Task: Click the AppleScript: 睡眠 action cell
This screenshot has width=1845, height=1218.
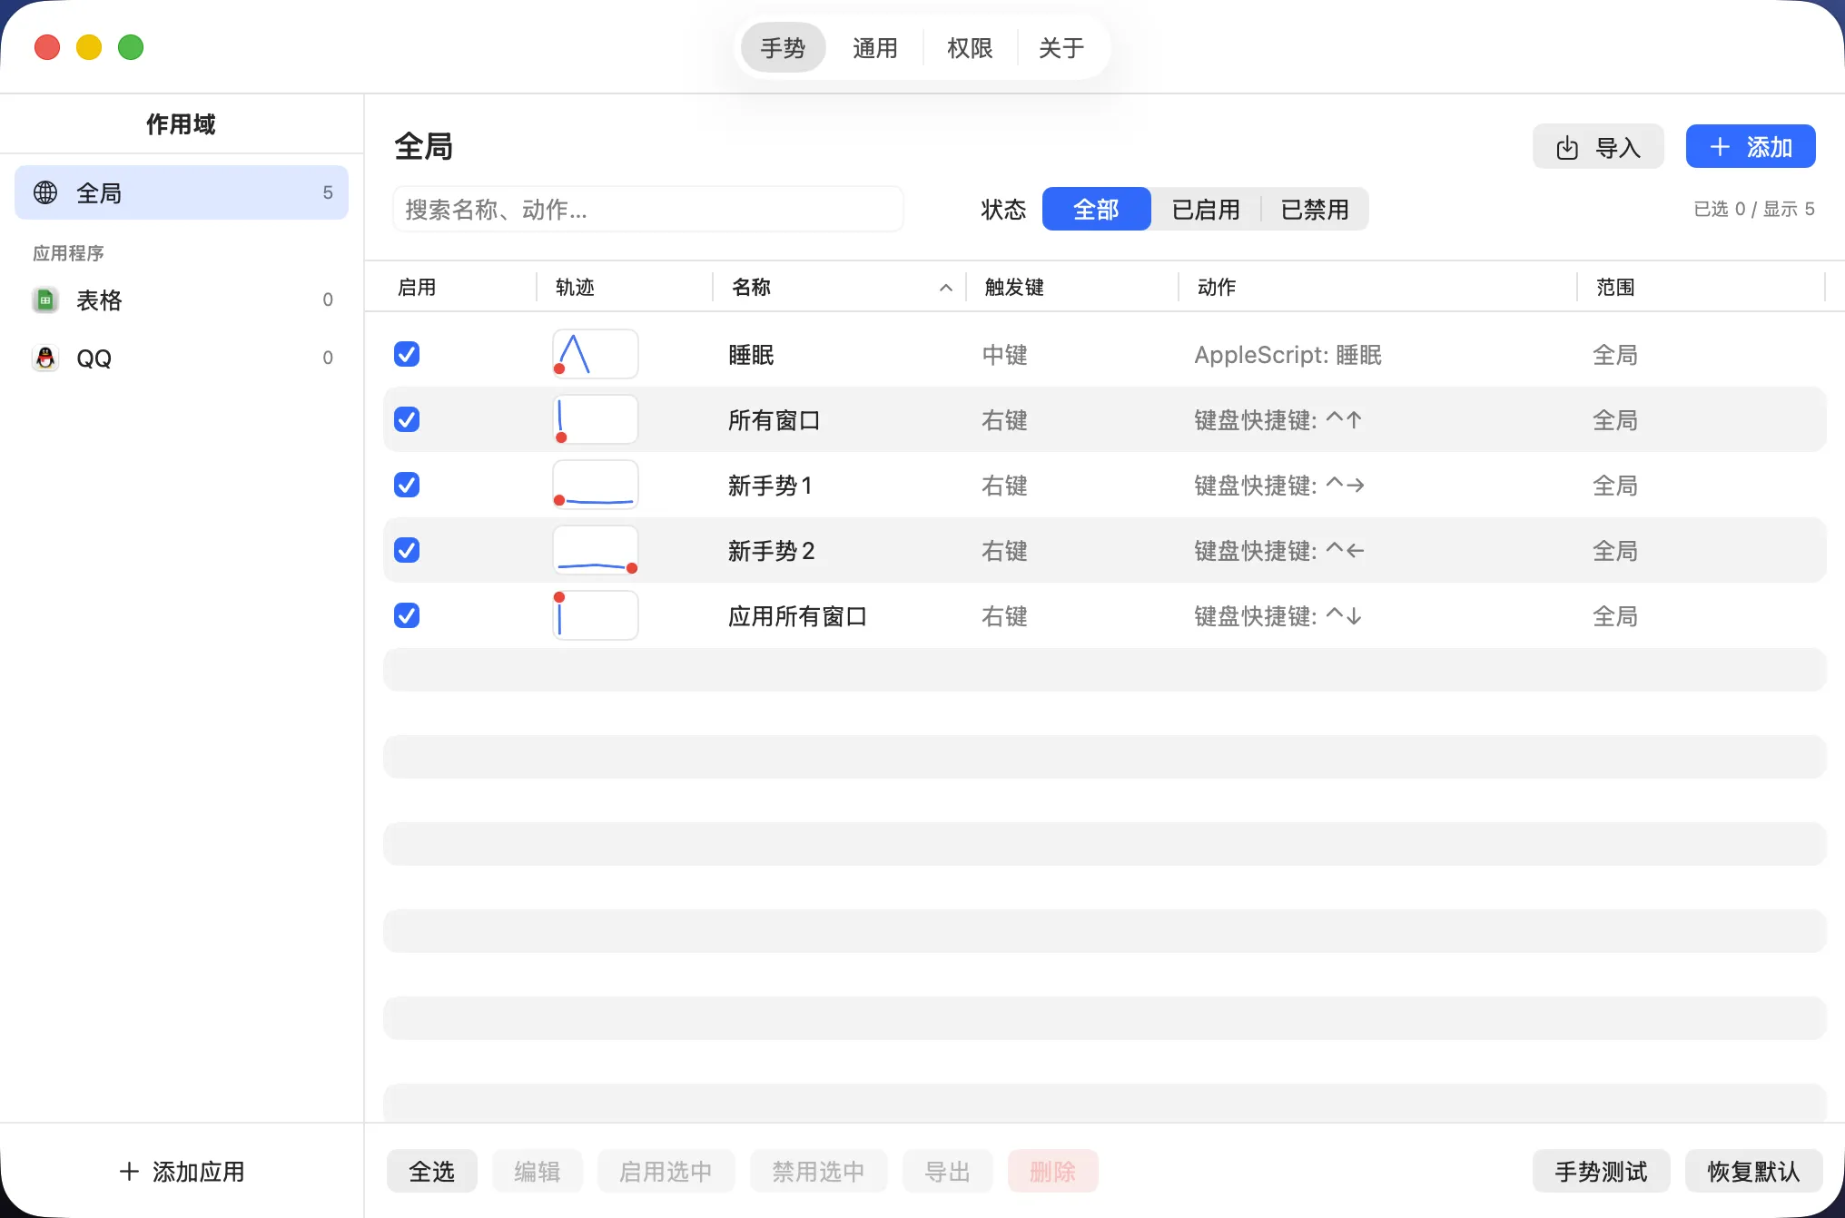Action: [x=1288, y=355]
